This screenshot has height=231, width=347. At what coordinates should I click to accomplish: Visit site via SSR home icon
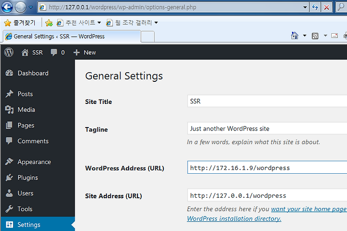[32, 52]
